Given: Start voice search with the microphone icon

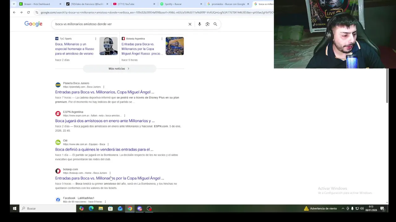Looking at the screenshot, I should [200, 24].
